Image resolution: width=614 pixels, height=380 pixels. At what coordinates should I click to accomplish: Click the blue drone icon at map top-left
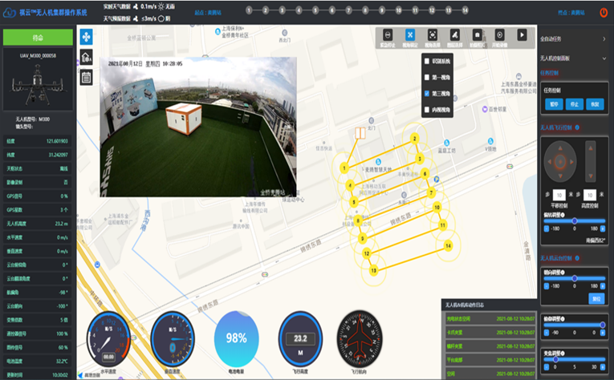point(86,37)
